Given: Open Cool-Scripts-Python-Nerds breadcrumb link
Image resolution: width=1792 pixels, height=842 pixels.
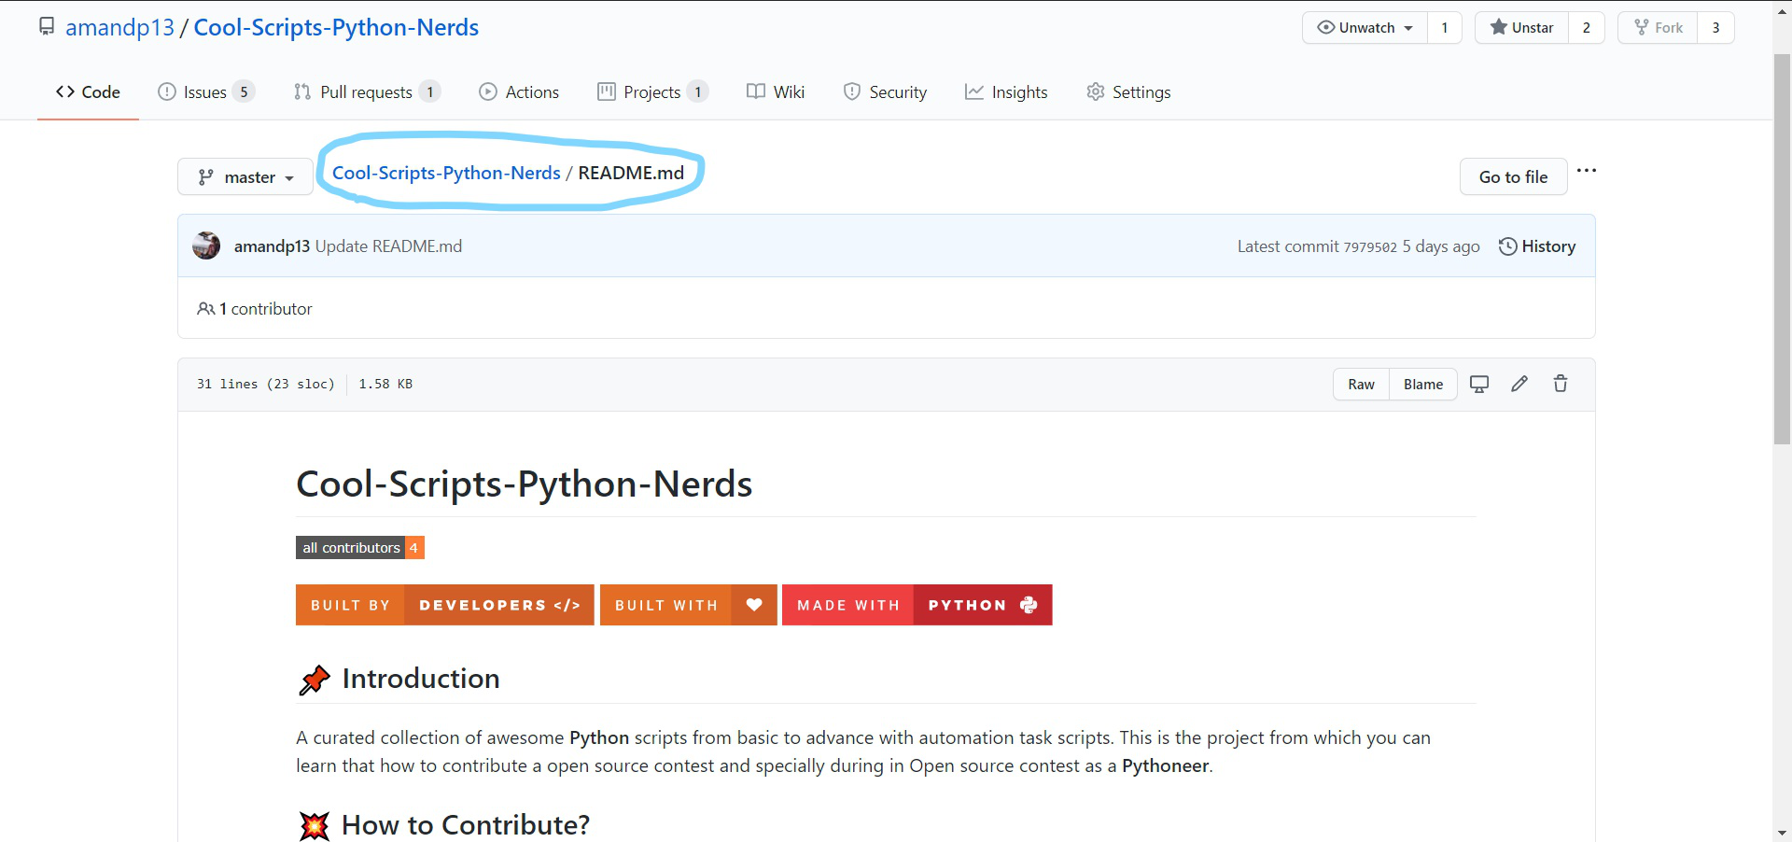Looking at the screenshot, I should click(x=446, y=173).
